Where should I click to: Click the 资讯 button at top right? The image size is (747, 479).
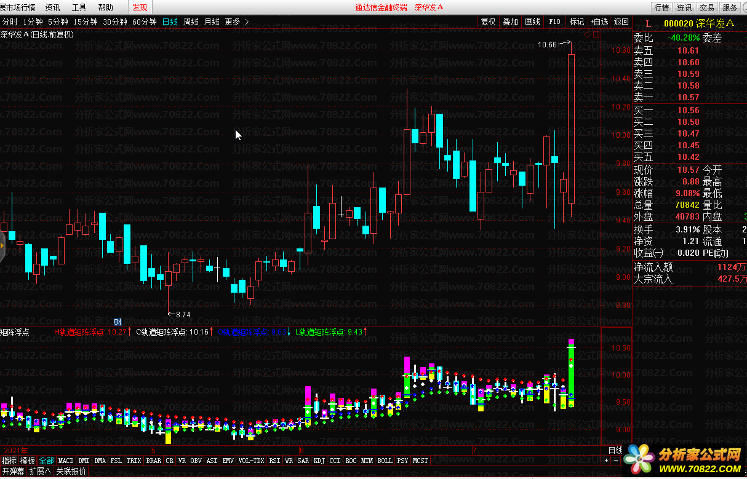click(684, 8)
